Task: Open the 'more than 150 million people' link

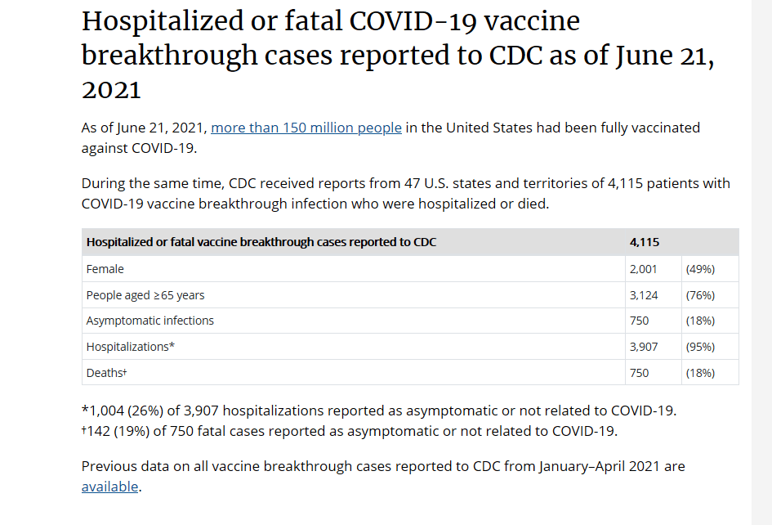Action: pos(306,128)
